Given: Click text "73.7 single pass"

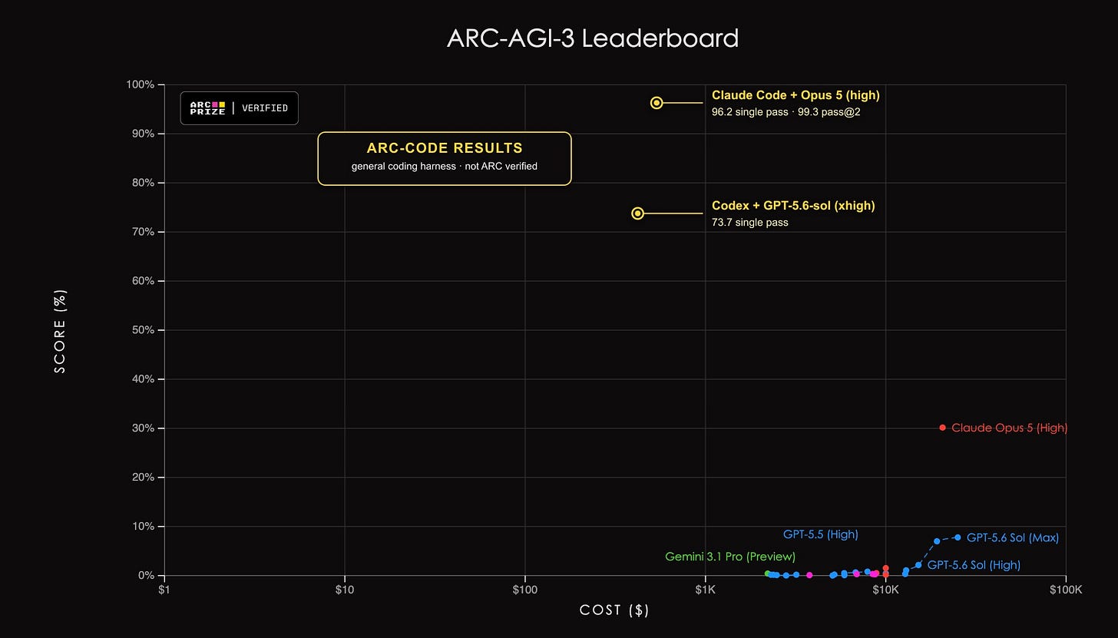Looking at the screenshot, I should click(x=750, y=223).
